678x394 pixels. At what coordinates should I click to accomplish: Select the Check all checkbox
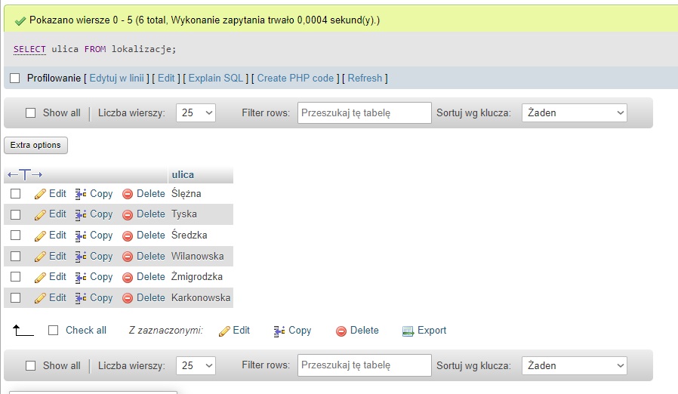pyautogui.click(x=53, y=331)
